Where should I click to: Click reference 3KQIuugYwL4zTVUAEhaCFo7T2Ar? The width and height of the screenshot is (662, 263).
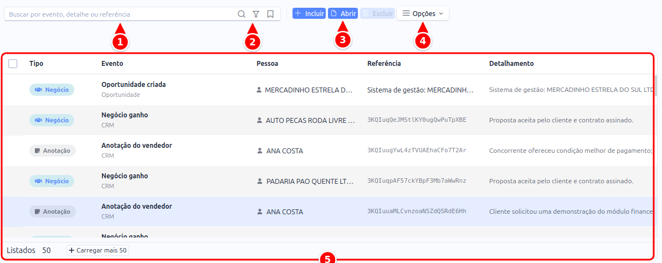(417, 150)
